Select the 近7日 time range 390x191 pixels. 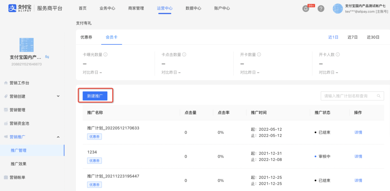[353, 37]
